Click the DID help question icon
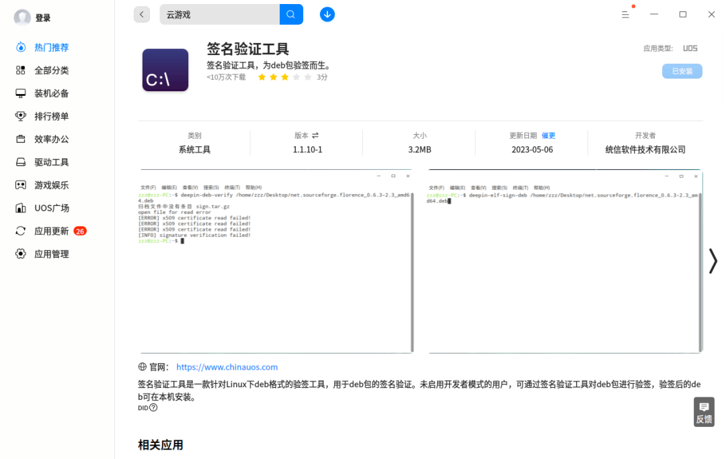Viewport: 726px width, 459px height. coord(153,408)
